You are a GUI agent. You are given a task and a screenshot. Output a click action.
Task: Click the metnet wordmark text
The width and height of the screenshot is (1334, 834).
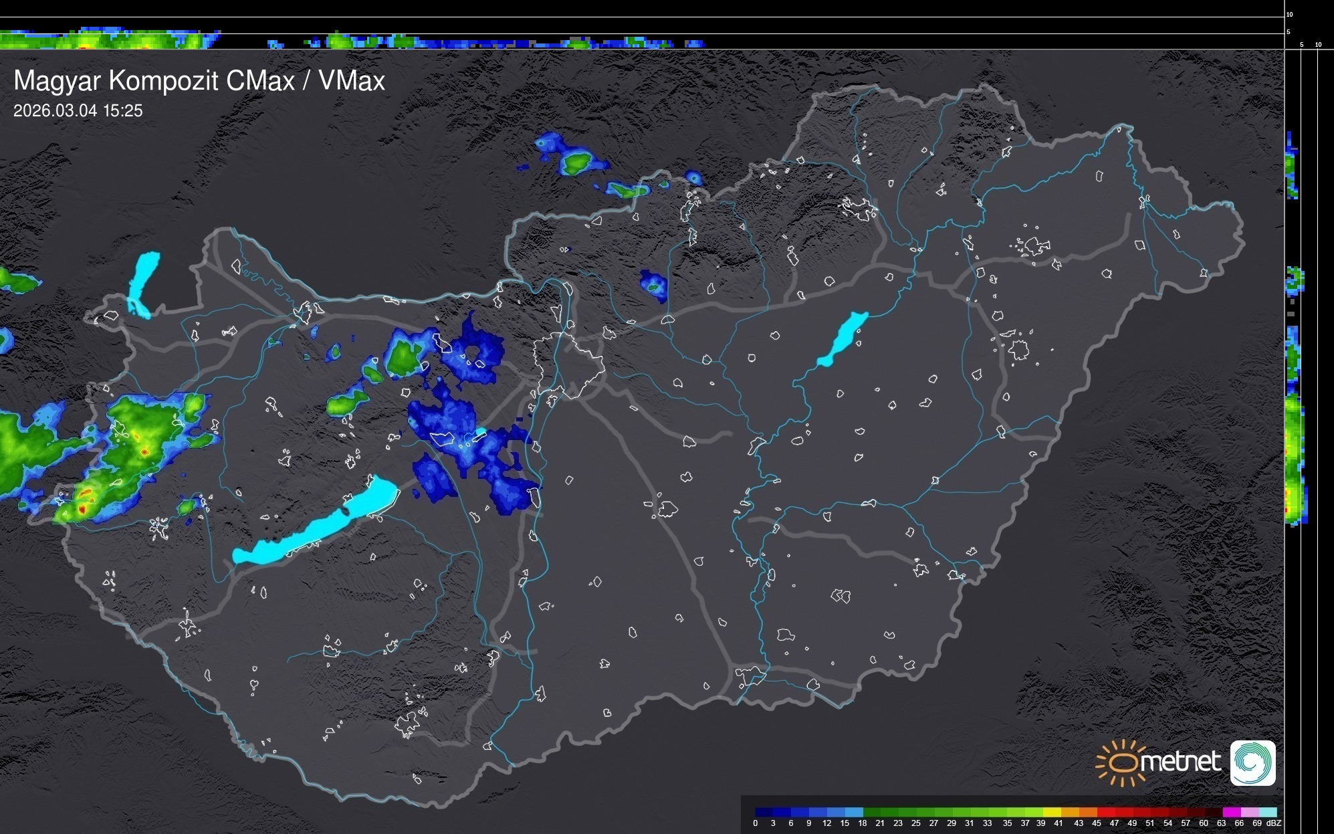(1180, 762)
